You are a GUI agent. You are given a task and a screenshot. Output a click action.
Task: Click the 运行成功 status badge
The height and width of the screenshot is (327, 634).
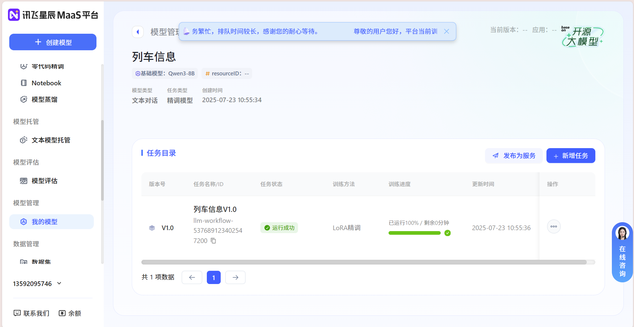pos(279,227)
